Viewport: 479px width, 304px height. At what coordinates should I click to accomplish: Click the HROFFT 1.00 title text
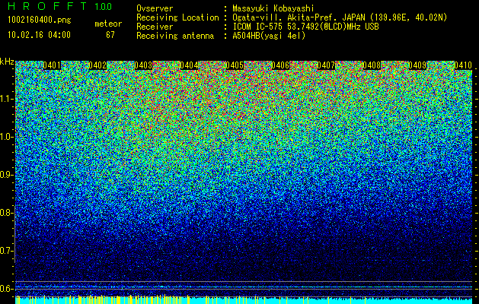[x=59, y=6]
